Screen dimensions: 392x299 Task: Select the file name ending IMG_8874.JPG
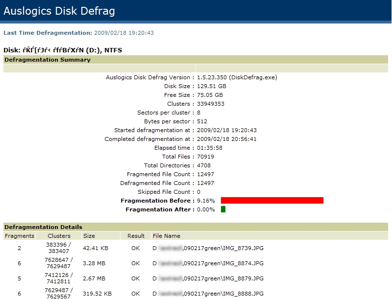[x=208, y=263]
